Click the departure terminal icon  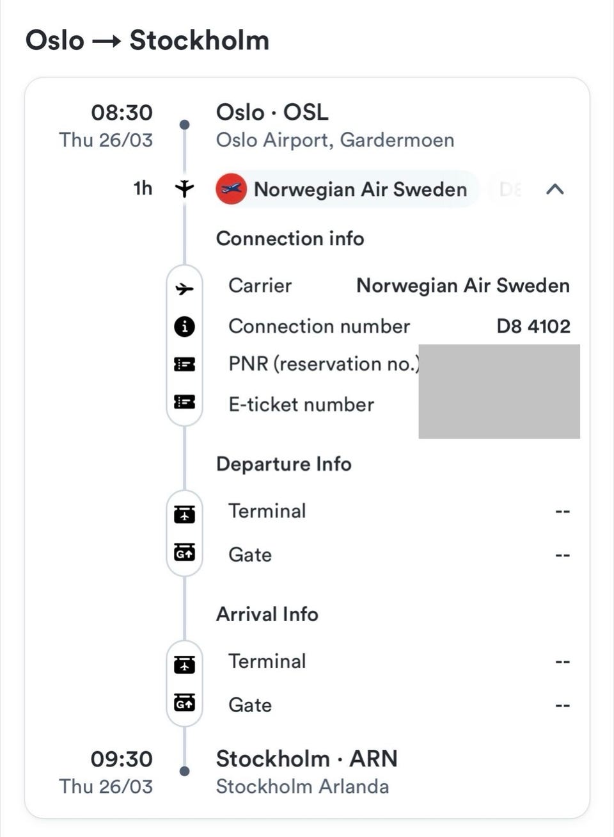pos(184,514)
